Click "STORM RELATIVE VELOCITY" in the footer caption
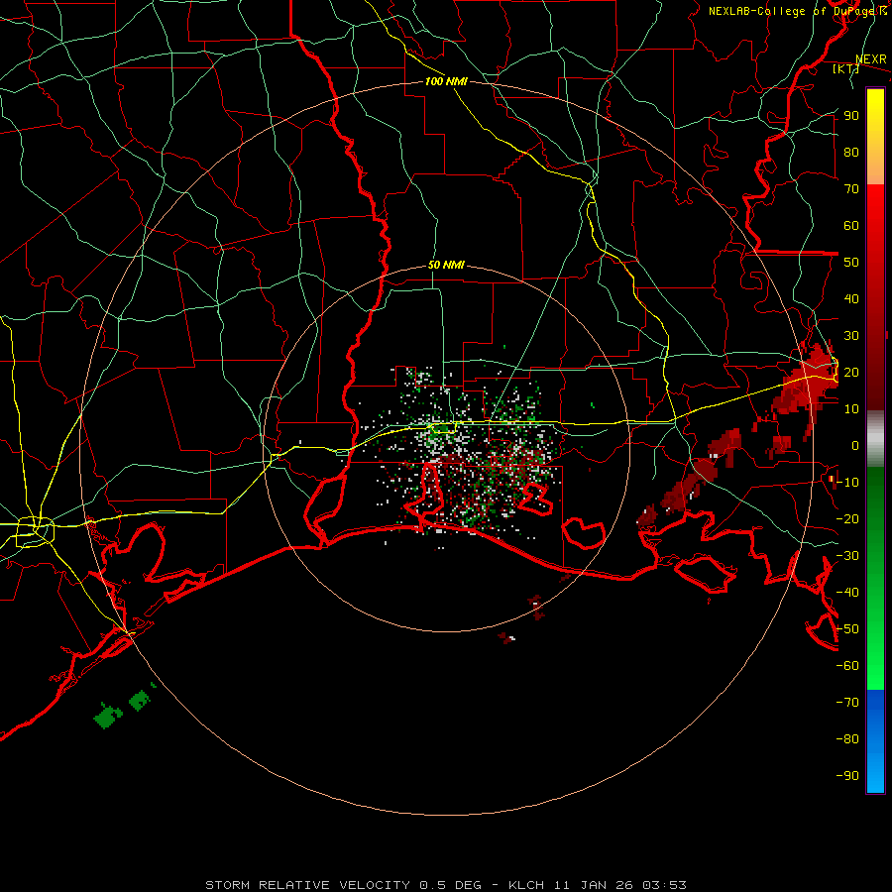The height and width of the screenshot is (892, 892). point(307,885)
